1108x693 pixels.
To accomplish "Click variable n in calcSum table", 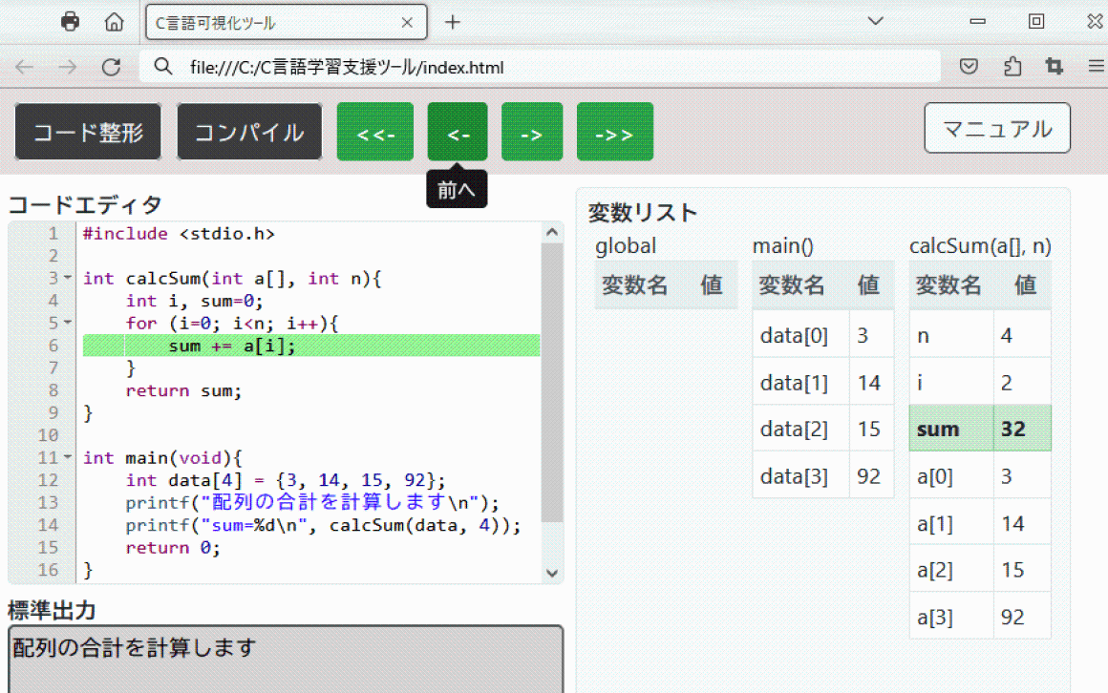I will 951,335.
